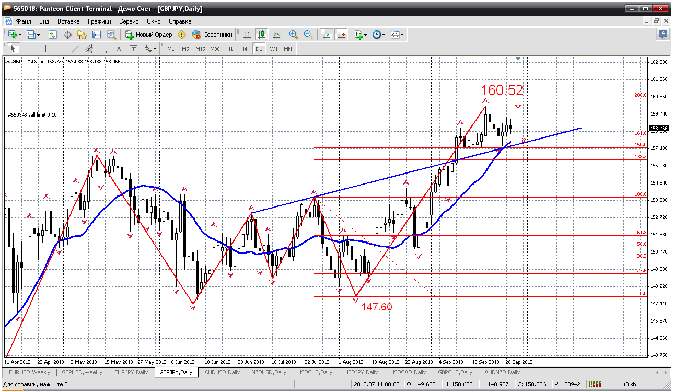Click the chart tabs scroll-right arrow
The width and height of the screenshot is (673, 391).
pyautogui.click(x=666, y=372)
